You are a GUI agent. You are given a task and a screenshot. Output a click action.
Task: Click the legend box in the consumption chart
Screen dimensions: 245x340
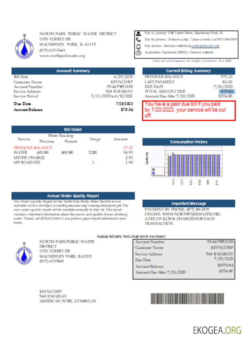(x=153, y=171)
